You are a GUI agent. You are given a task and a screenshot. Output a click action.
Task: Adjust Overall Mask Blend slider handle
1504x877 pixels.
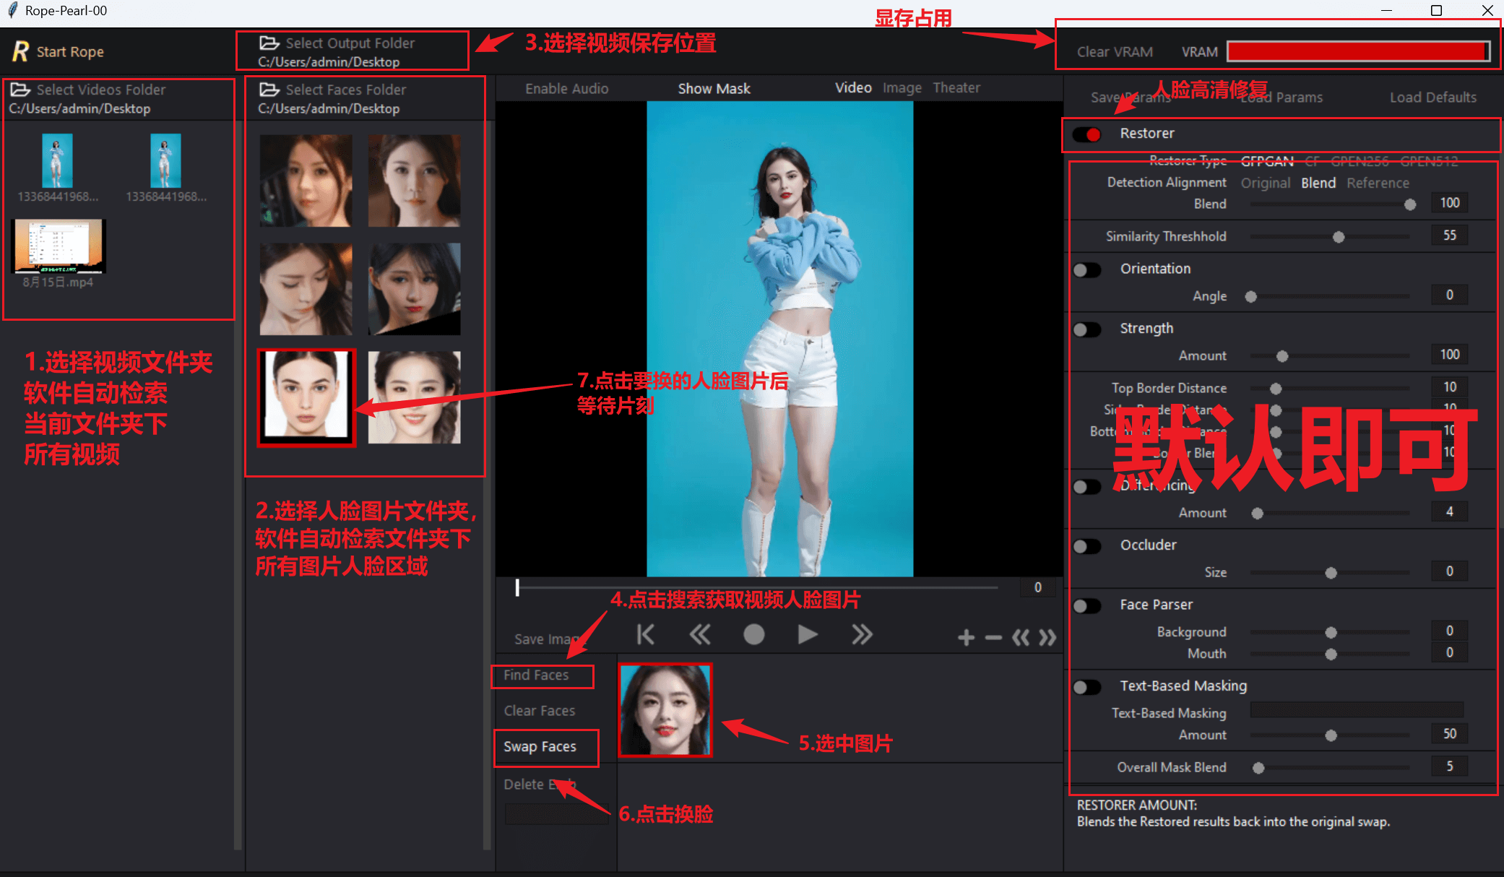point(1258,768)
